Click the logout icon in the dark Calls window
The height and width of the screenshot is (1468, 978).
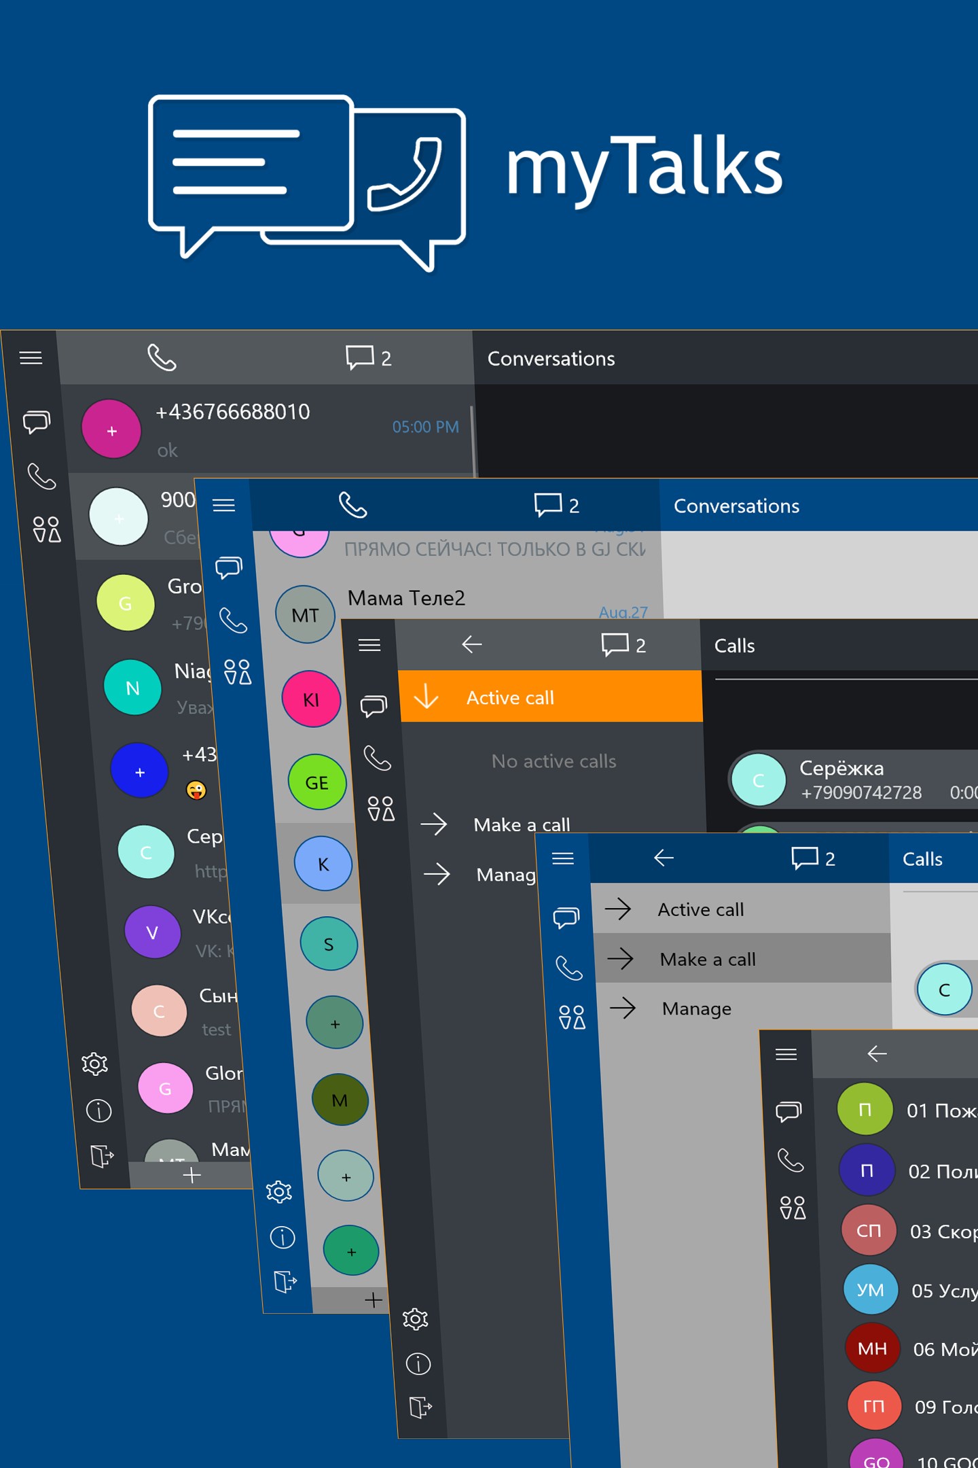coord(421,1407)
